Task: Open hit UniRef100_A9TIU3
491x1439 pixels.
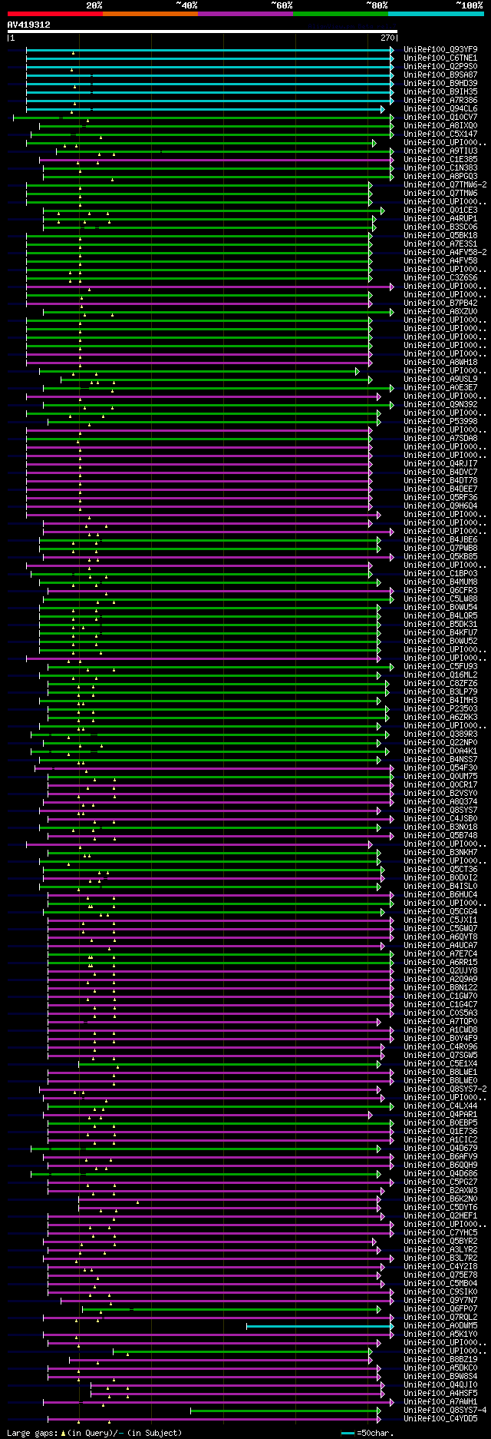Action: tap(440, 151)
